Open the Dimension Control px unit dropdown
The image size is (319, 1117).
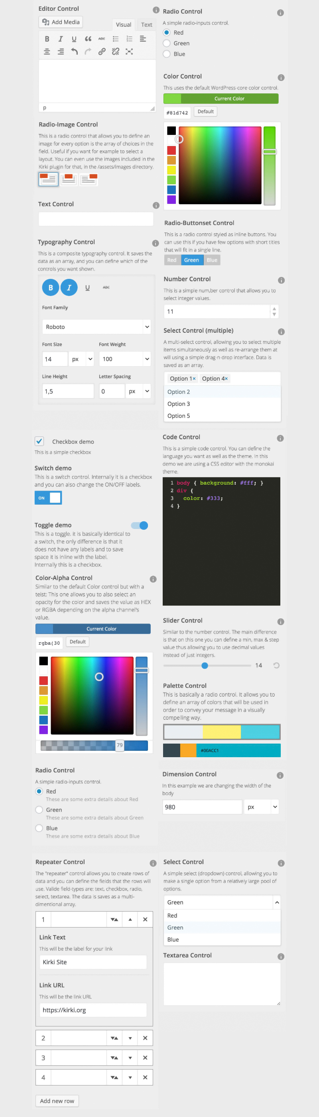tap(261, 807)
